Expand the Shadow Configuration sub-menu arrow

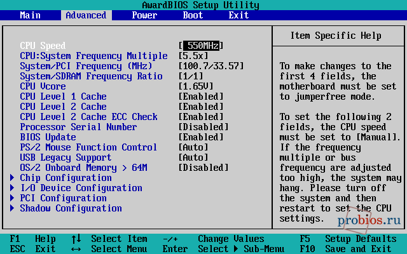click(x=12, y=208)
